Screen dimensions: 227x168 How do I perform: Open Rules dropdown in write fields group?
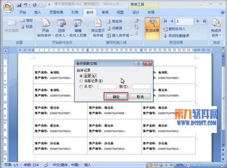(x=138, y=20)
